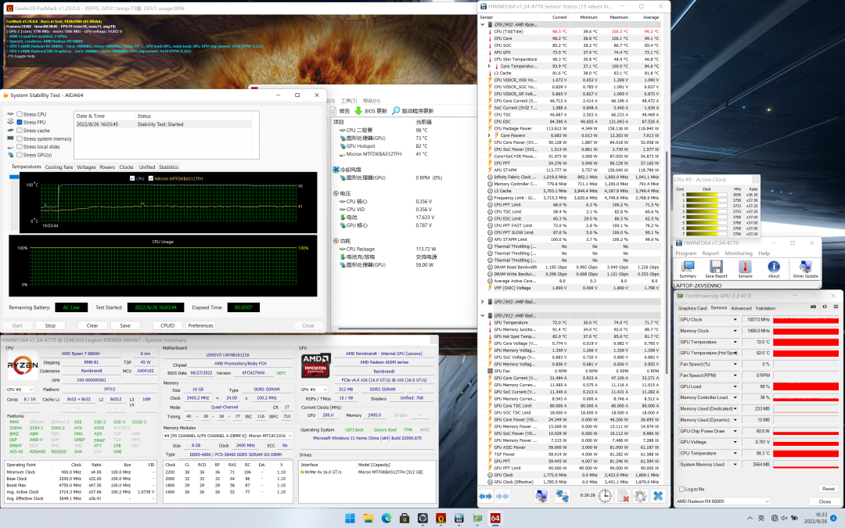The image size is (845, 528).
Task: Open the HWiNFO64 About icon
Action: 773,267
